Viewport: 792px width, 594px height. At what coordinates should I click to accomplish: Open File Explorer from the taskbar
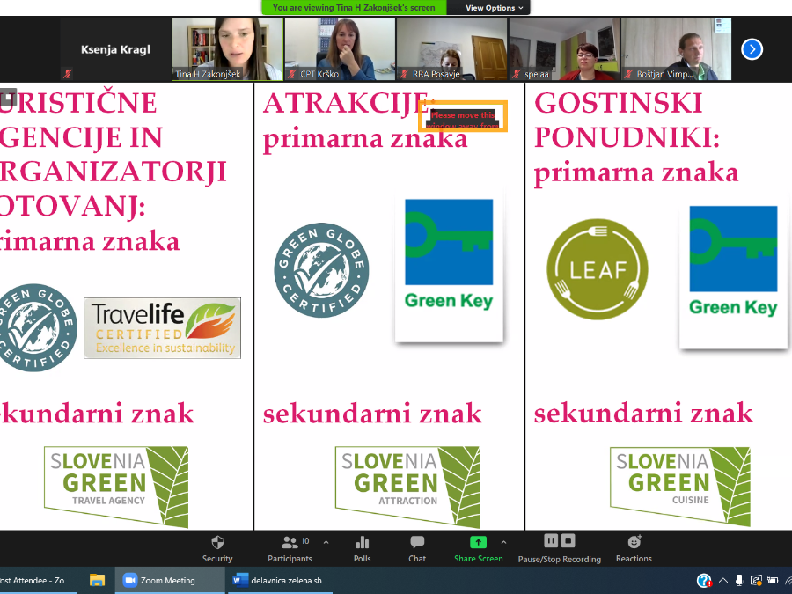click(x=97, y=581)
